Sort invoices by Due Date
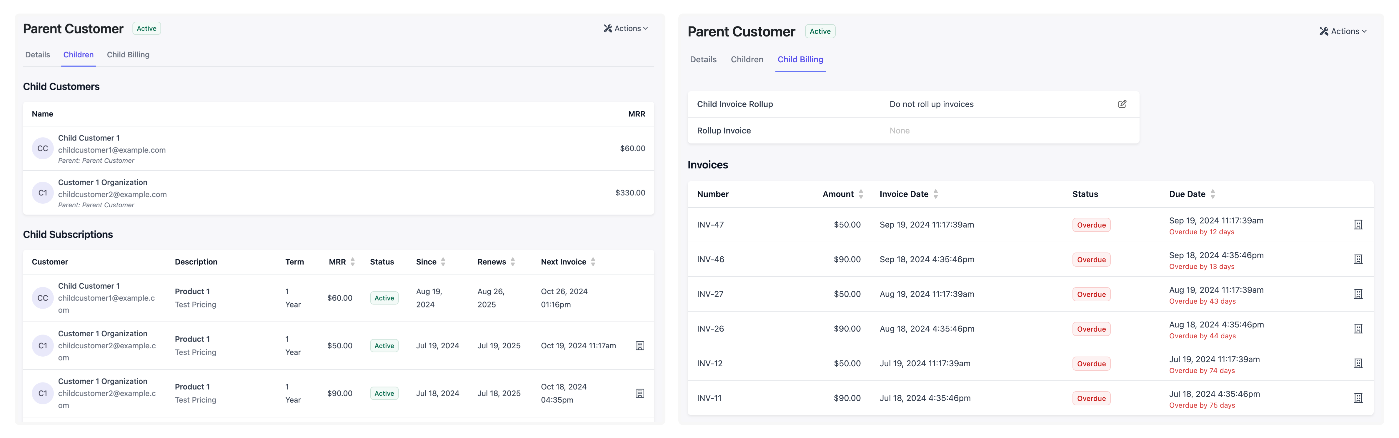The width and height of the screenshot is (1399, 438). click(1213, 194)
